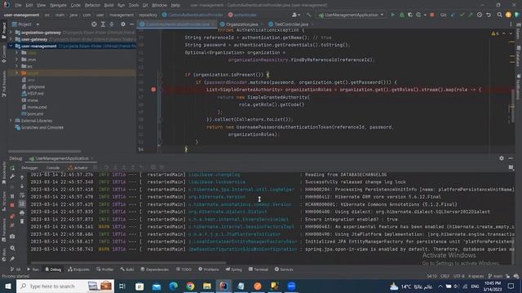
Task: Open Google Chrome from the taskbar
Action: tap(190, 286)
